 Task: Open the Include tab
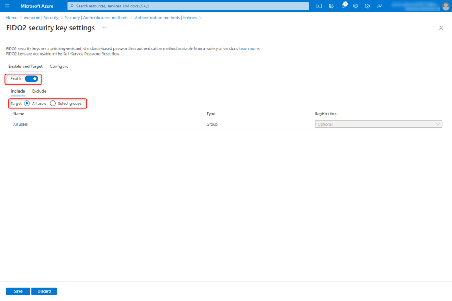18,91
